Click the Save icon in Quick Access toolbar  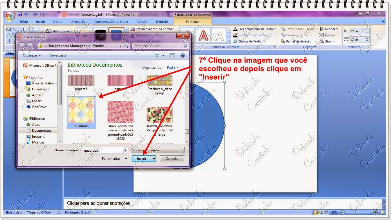(x=20, y=14)
